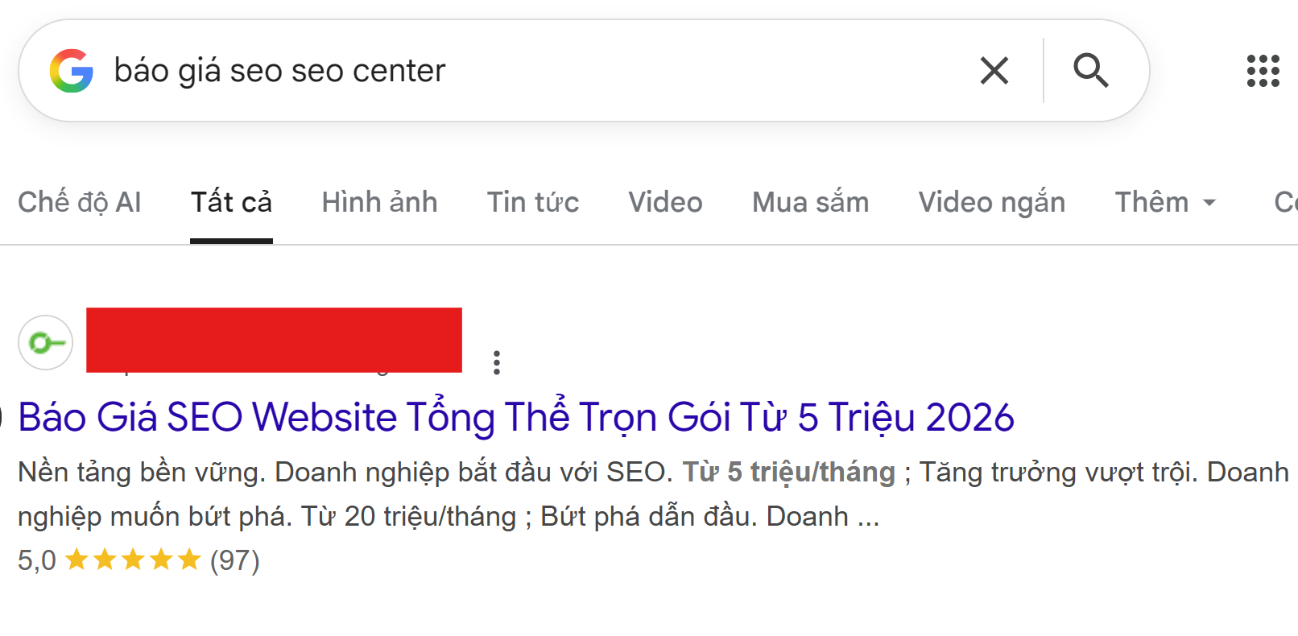Switch to the Video tab
The height and width of the screenshot is (636, 1298).
click(665, 202)
